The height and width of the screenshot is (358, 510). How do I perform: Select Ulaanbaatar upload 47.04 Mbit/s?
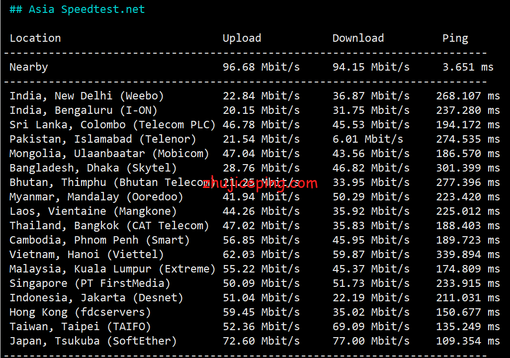click(x=261, y=154)
